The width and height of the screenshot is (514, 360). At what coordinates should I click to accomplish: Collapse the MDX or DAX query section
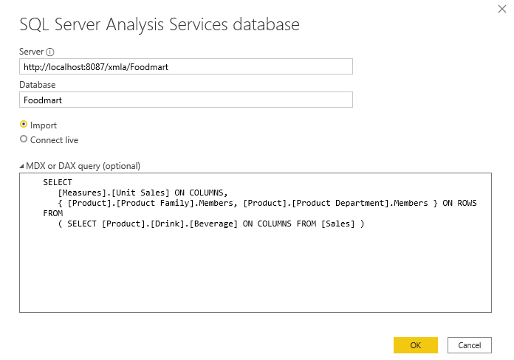pos(21,166)
